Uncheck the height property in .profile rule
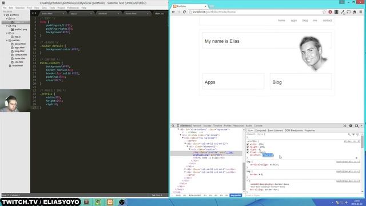Screen dimensions: 366x206 [248, 147]
